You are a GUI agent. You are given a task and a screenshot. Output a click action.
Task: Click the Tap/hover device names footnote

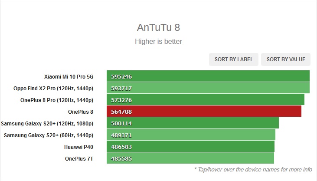(x=253, y=169)
